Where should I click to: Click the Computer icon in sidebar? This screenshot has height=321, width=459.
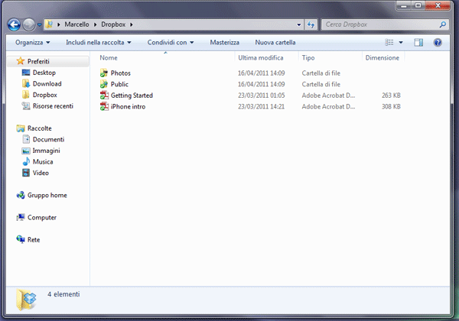point(21,217)
